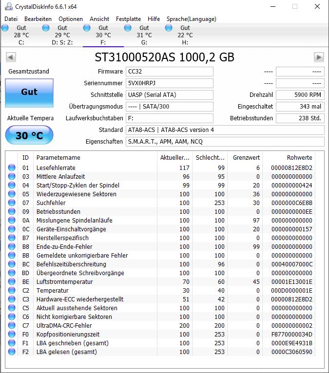The image size is (329, 373).
Task: Click status orb for Kopfpositionierungszeit
Action: click(x=12, y=334)
